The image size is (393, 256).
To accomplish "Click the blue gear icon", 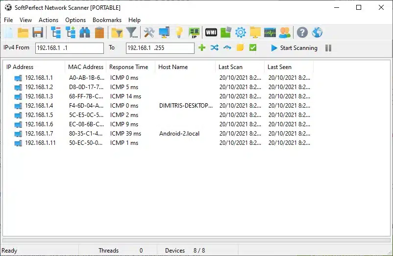I will click(x=241, y=33).
